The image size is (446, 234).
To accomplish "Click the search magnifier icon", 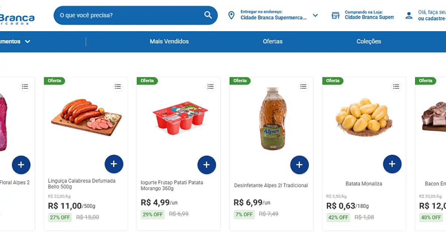I will pyautogui.click(x=208, y=15).
